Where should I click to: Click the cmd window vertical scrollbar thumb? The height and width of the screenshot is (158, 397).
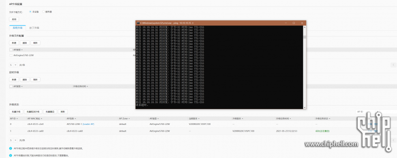click(305, 37)
